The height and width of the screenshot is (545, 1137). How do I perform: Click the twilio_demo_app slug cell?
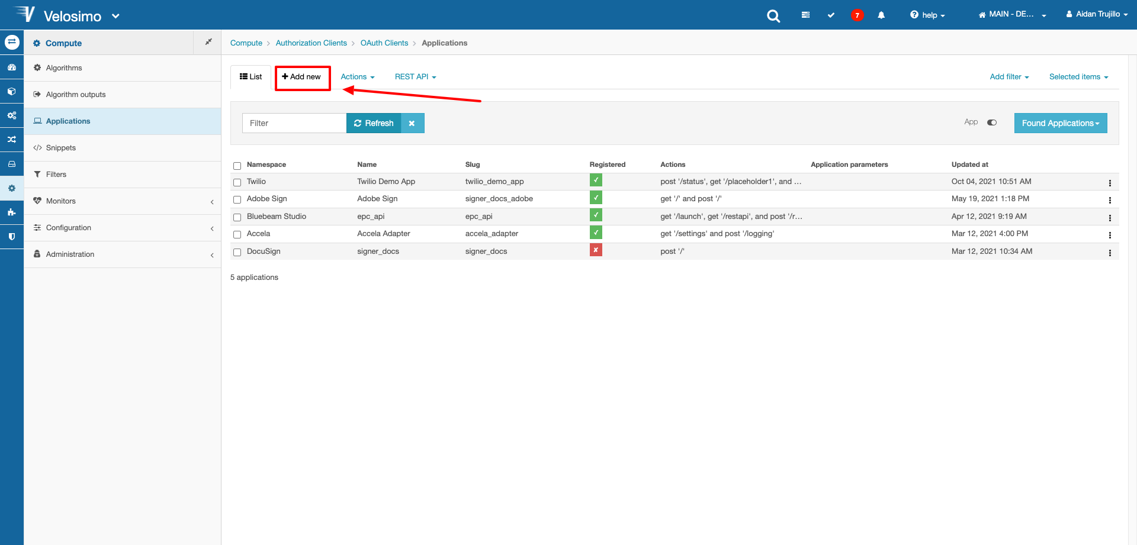(494, 182)
